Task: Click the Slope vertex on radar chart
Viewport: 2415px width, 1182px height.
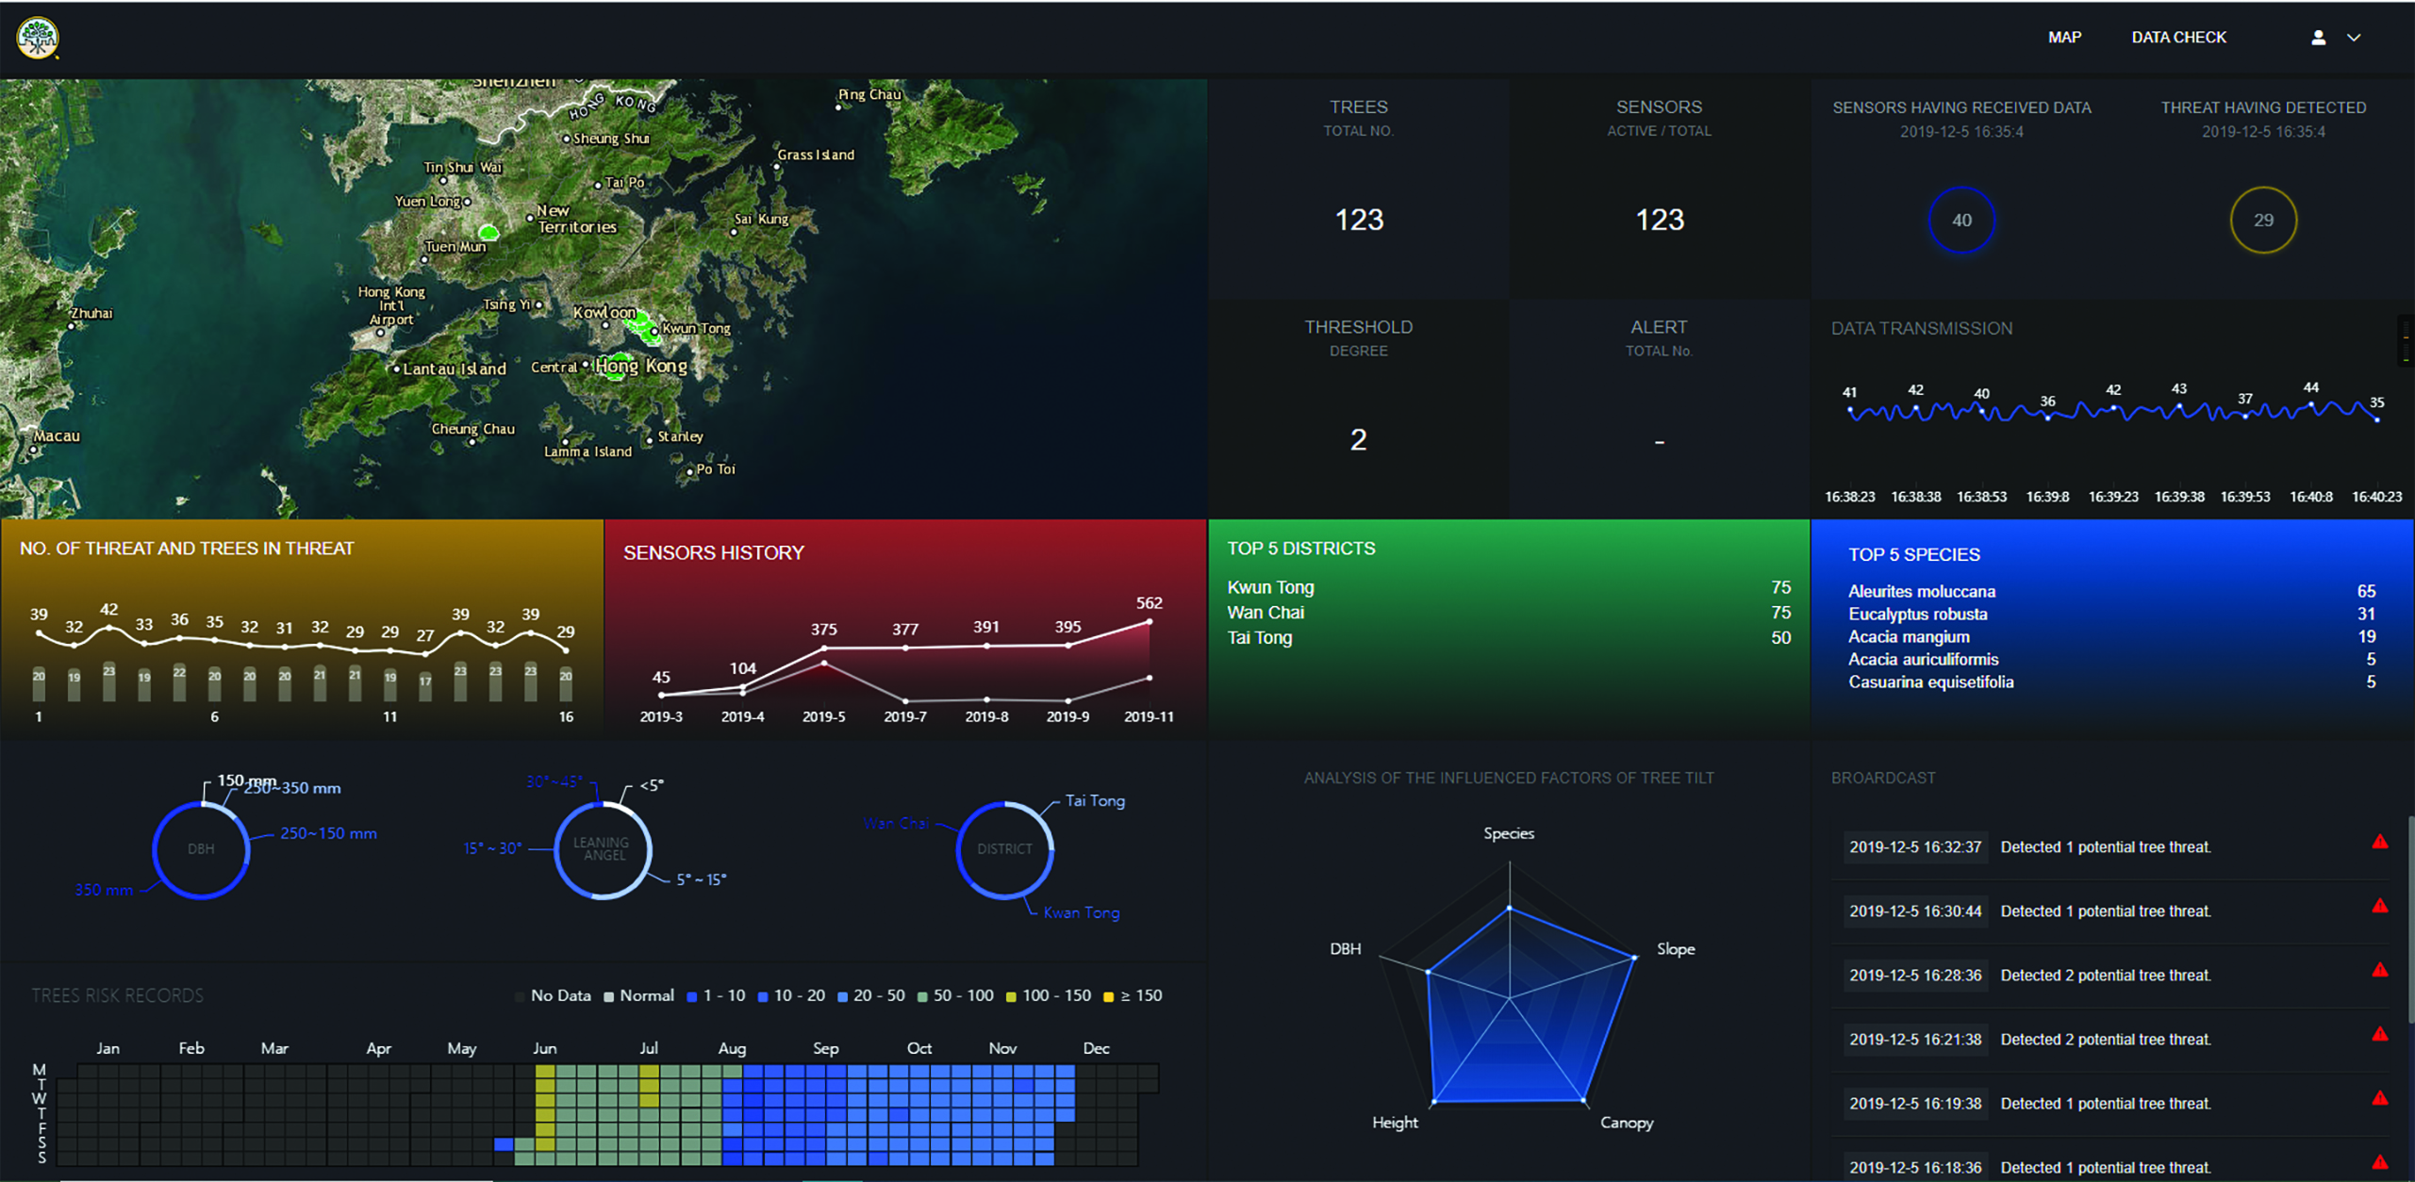Action: (x=1634, y=958)
